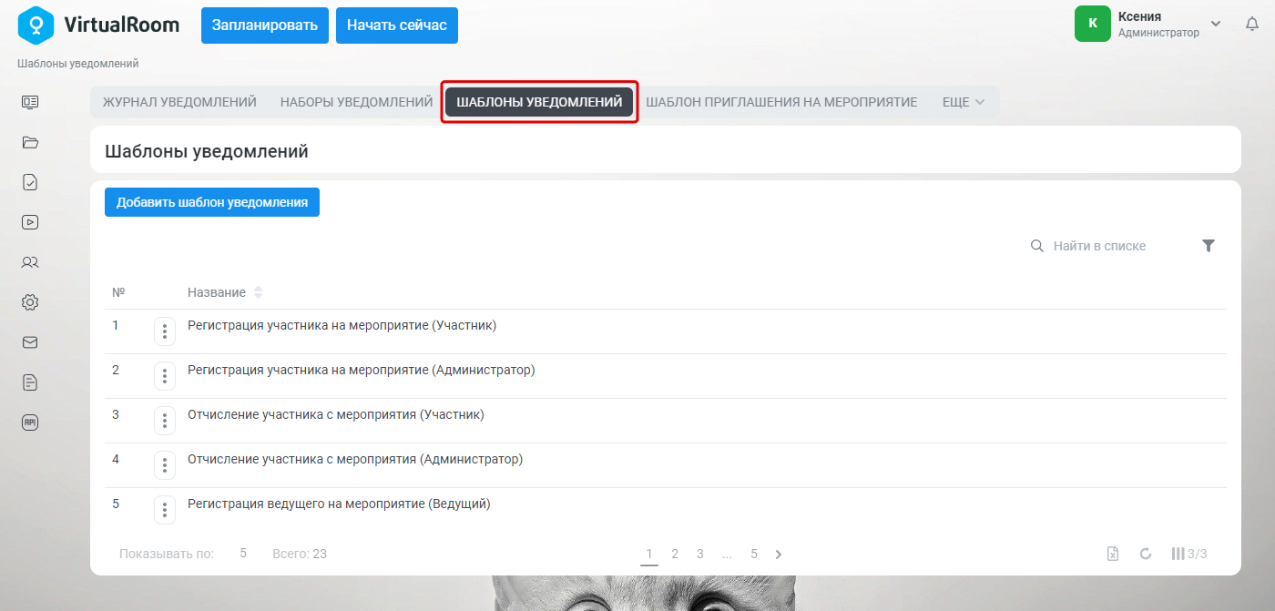Click the Начать сейчас button

pyautogui.click(x=397, y=25)
